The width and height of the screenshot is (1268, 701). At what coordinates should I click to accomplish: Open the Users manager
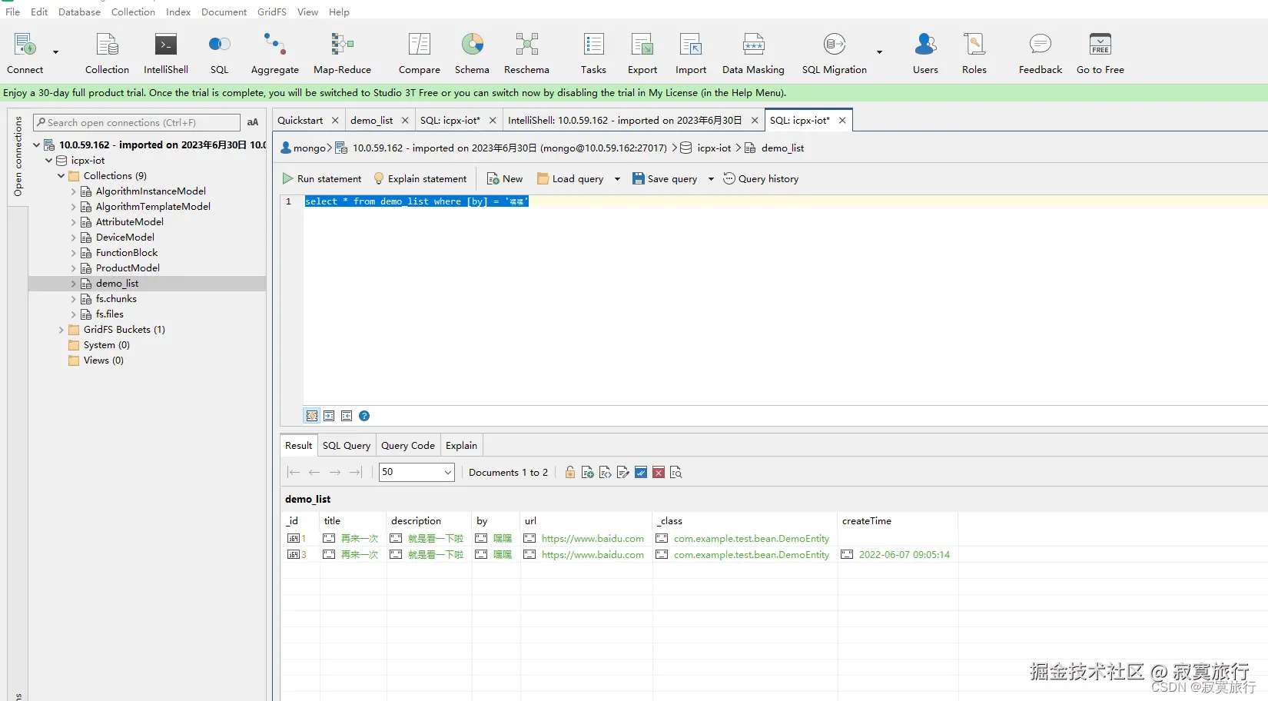click(925, 52)
